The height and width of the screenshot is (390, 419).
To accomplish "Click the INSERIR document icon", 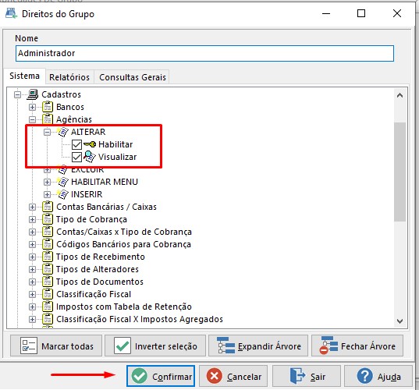I will [x=62, y=194].
